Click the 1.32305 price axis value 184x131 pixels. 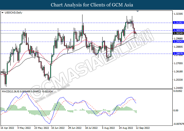click(178, 14)
